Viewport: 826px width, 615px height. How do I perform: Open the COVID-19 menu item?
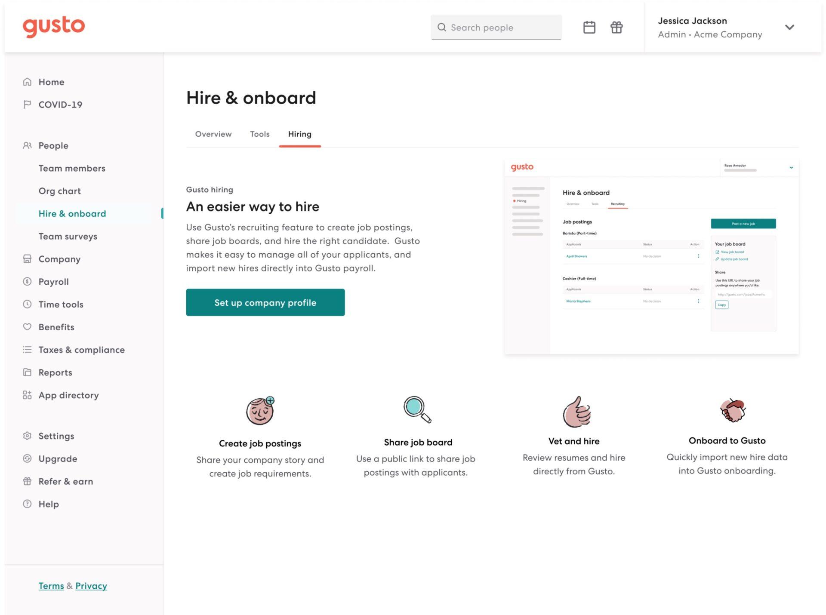(60, 103)
